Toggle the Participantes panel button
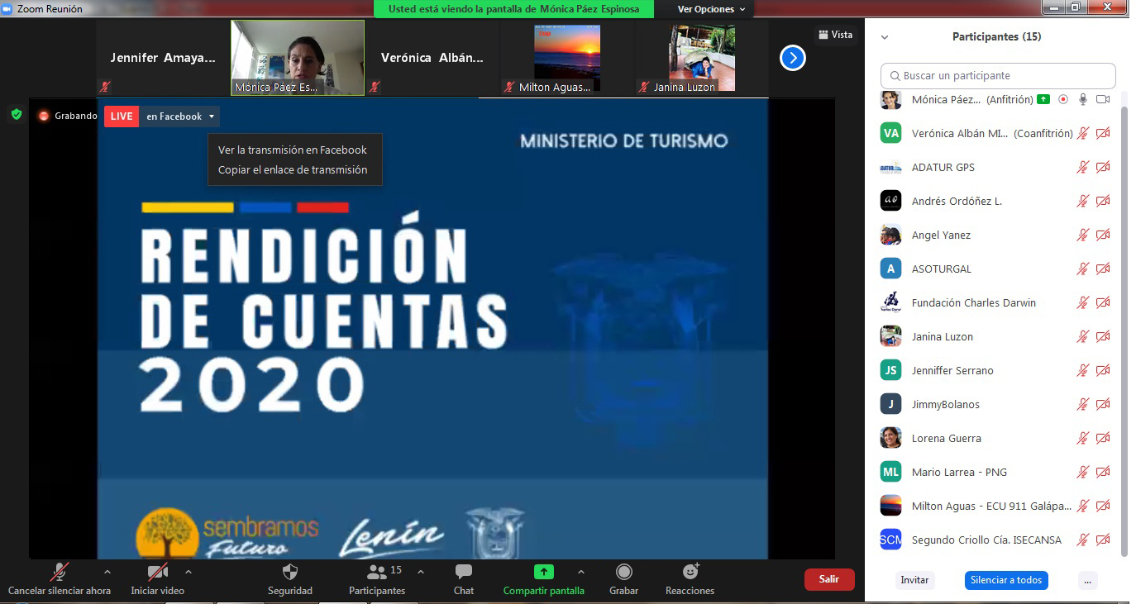1136x604 pixels. pos(377,578)
